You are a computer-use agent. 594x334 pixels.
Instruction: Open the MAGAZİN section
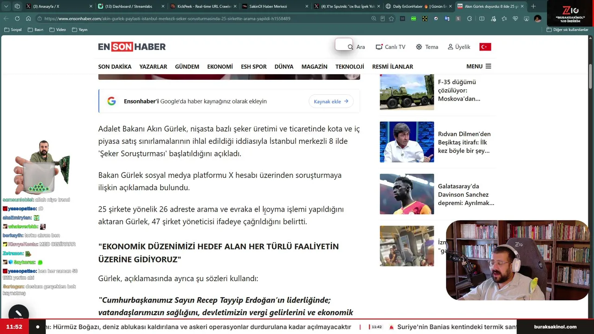click(315, 67)
